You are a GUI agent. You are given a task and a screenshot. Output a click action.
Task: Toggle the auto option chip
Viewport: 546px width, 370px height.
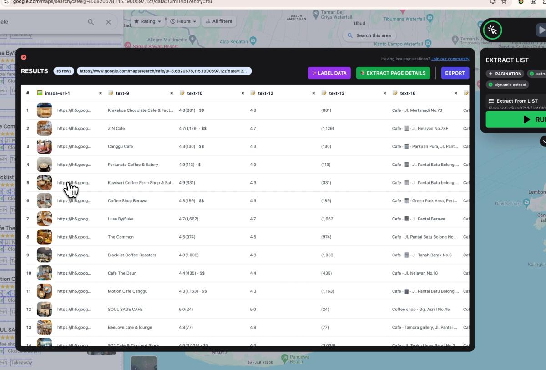(x=537, y=74)
